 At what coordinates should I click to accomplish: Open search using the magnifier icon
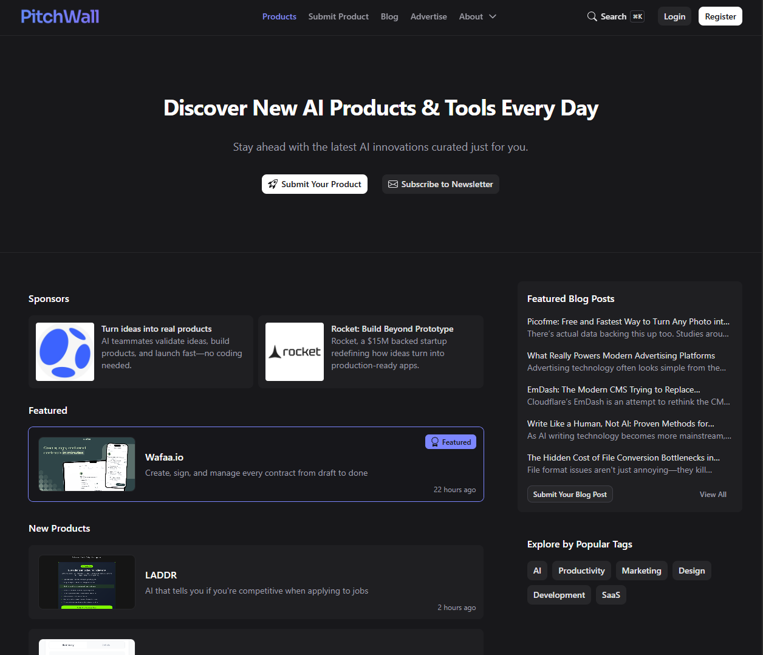tap(592, 16)
